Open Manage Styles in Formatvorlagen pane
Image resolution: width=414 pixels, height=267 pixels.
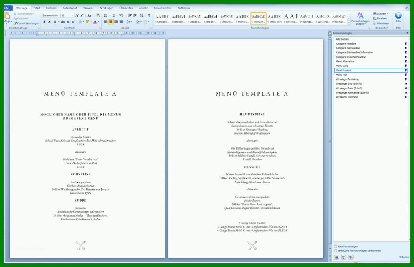pyautogui.click(x=351, y=257)
